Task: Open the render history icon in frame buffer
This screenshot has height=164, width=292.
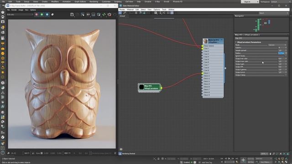Action: [94, 15]
